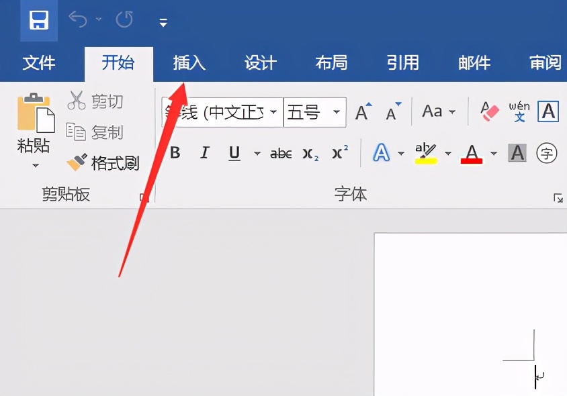567x396 pixels.
Task: Click the Text Effects blue A icon
Action: click(x=381, y=153)
